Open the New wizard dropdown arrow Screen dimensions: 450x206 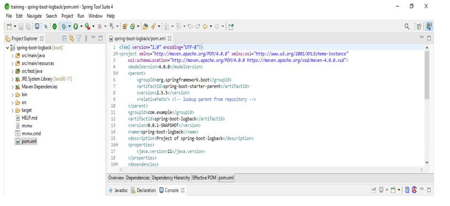point(15,27)
